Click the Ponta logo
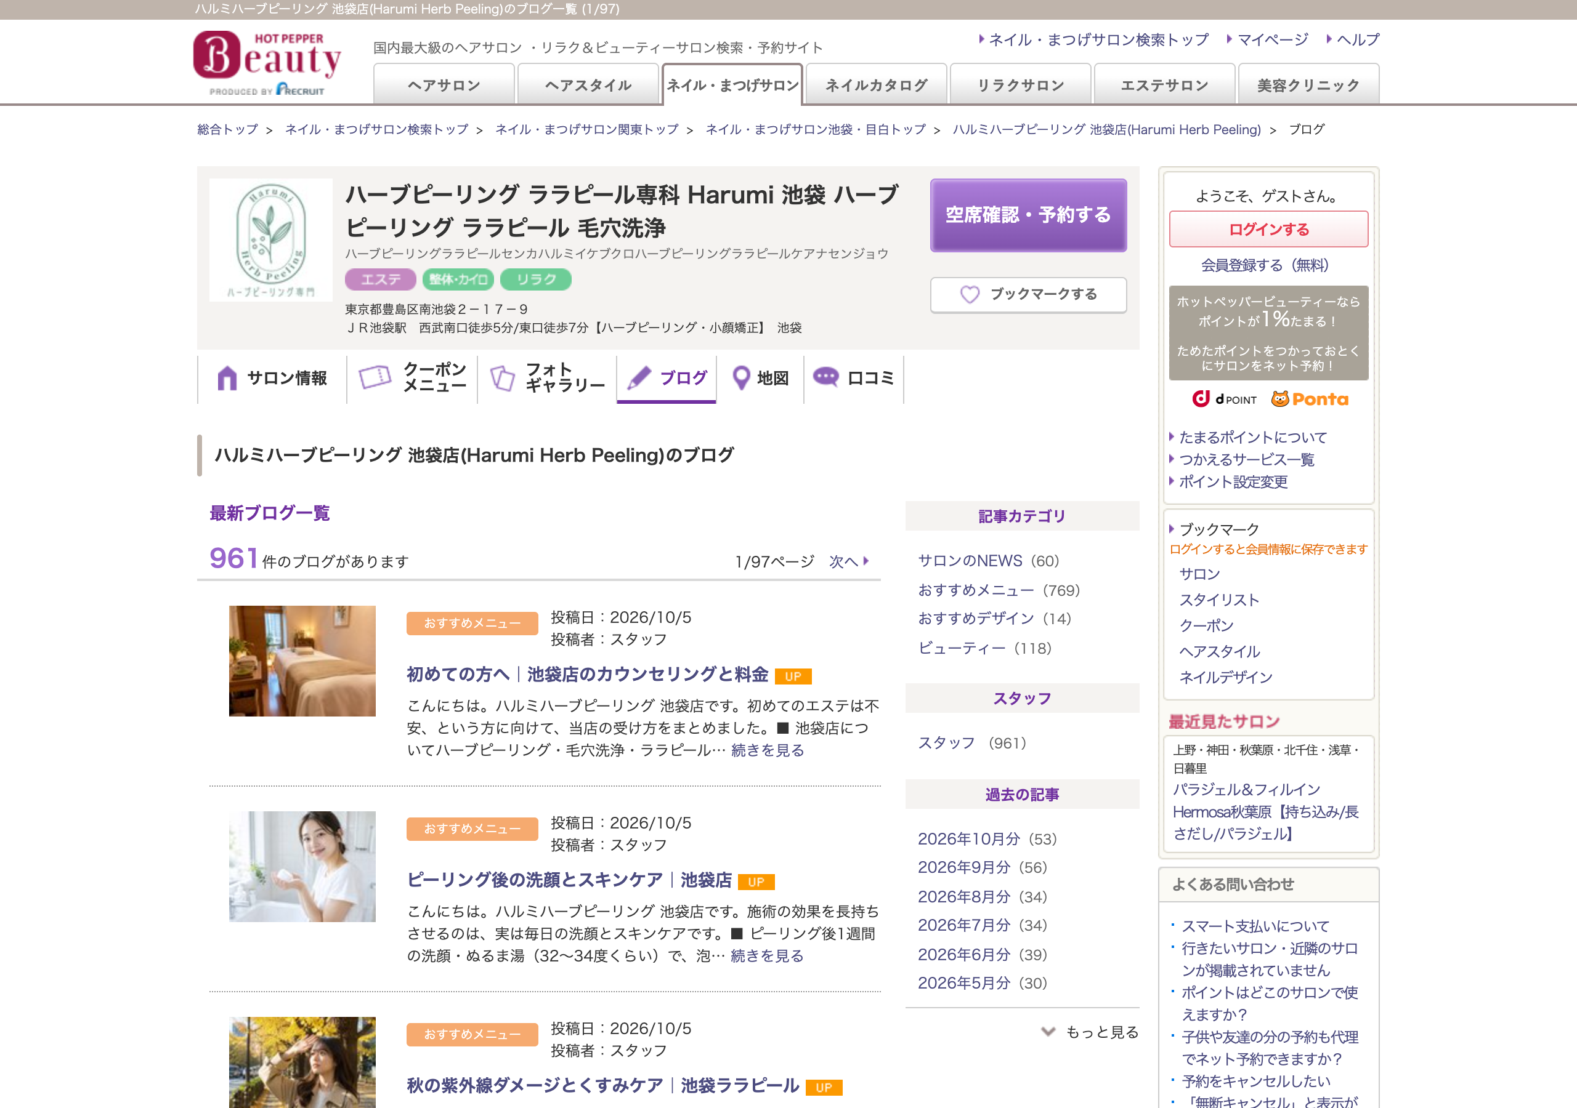This screenshot has height=1108, width=1577. pos(1309,399)
